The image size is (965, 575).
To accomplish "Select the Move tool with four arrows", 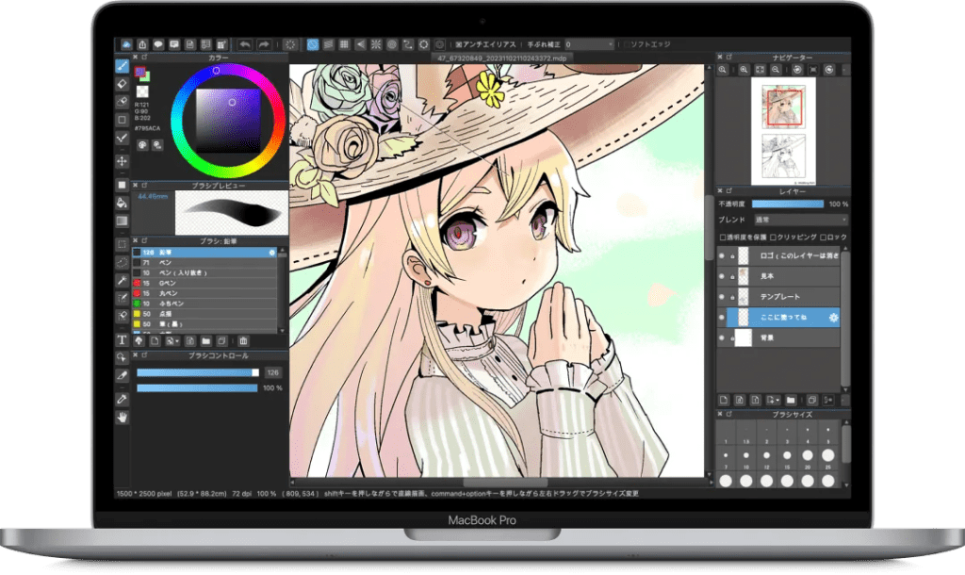I will pyautogui.click(x=122, y=161).
